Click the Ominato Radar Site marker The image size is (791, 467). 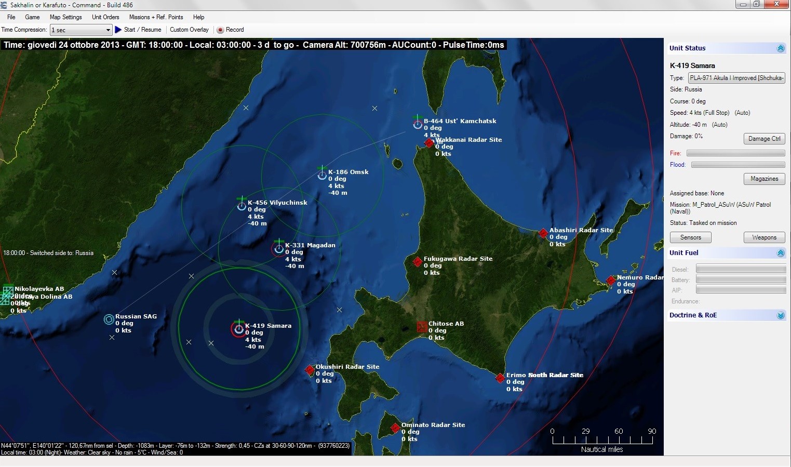coord(395,428)
